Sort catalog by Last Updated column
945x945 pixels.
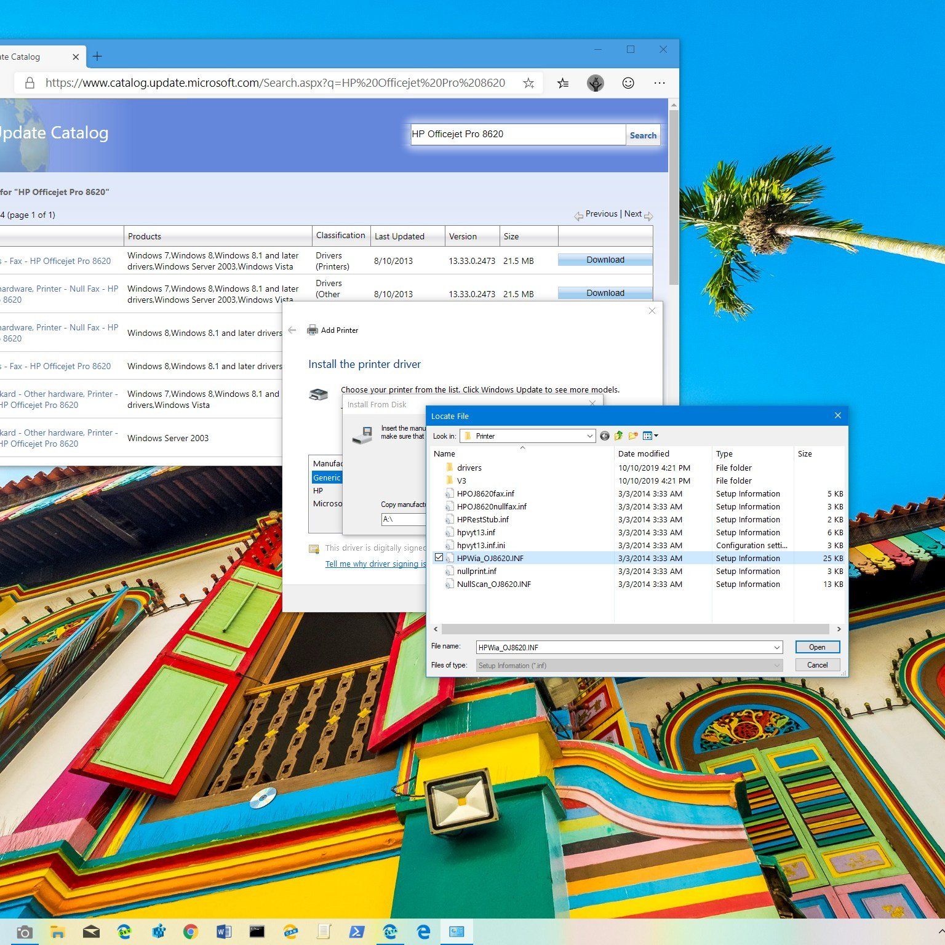coord(399,236)
